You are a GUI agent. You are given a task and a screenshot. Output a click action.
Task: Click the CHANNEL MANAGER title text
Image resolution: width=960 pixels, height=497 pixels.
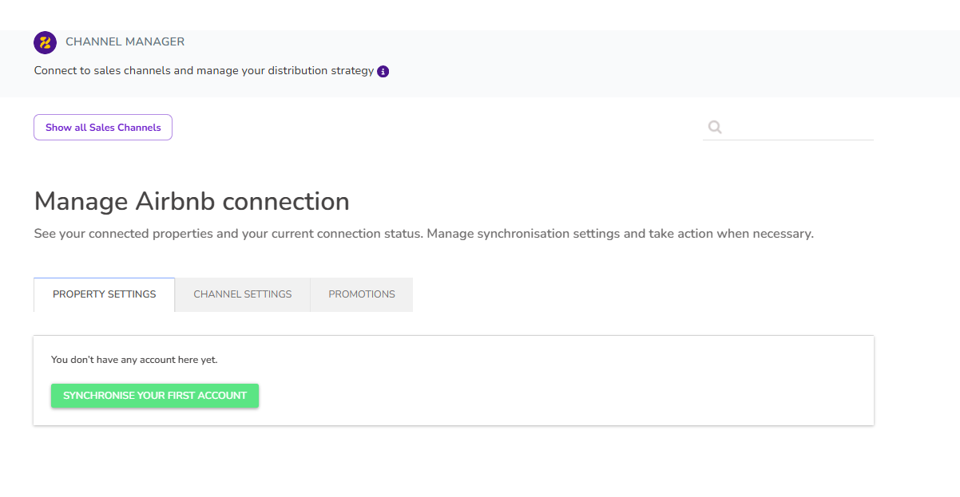125,41
